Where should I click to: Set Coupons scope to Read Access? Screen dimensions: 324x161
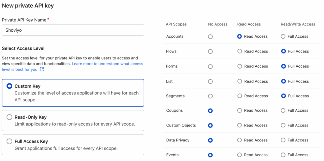(240, 111)
